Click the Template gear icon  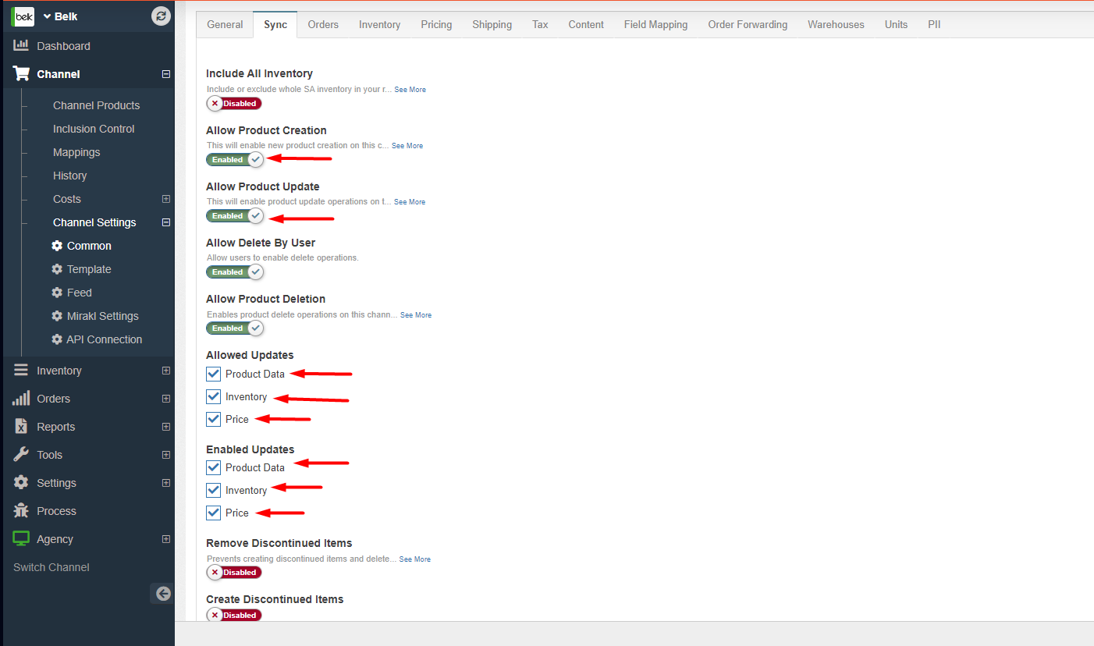[57, 269]
